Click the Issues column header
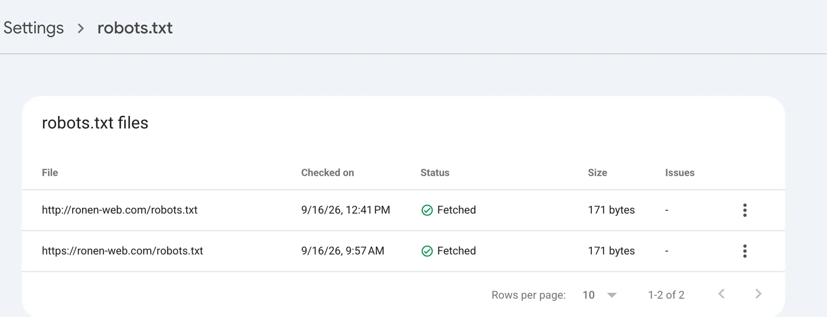This screenshot has height=317, width=827. coord(680,173)
